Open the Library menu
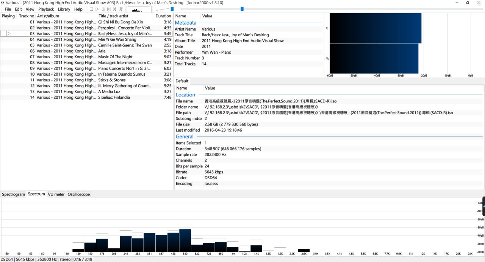Viewport: 485px width, 262px height. point(64,9)
